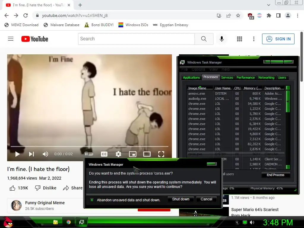Dislike the video
The image size is (304, 228).
coord(45,188)
